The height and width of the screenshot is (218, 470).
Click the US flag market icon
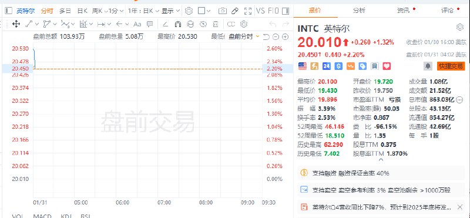303,66
